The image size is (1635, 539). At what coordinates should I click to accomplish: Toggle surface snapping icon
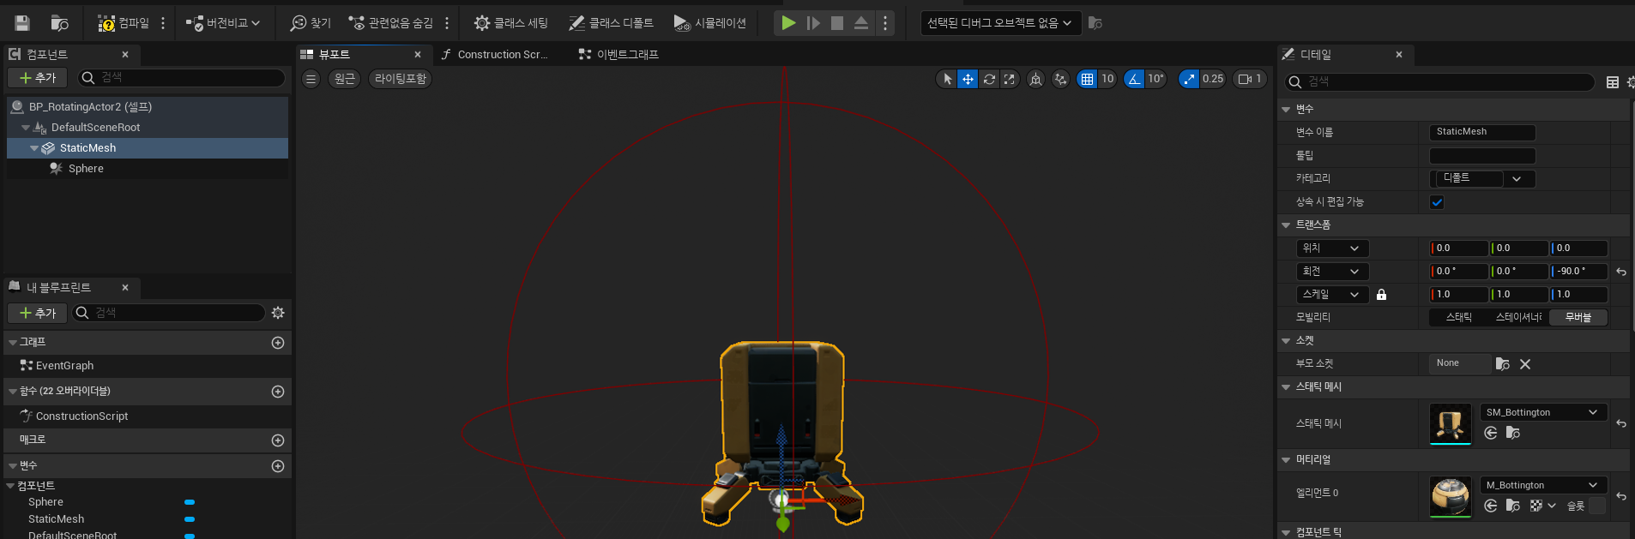click(1061, 79)
